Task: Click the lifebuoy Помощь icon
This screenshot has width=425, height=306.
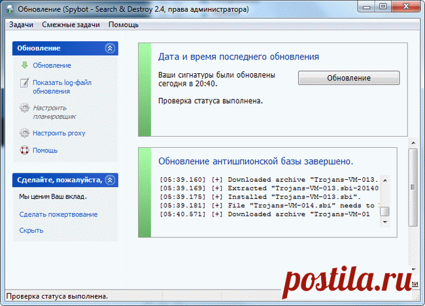Action: (24, 150)
